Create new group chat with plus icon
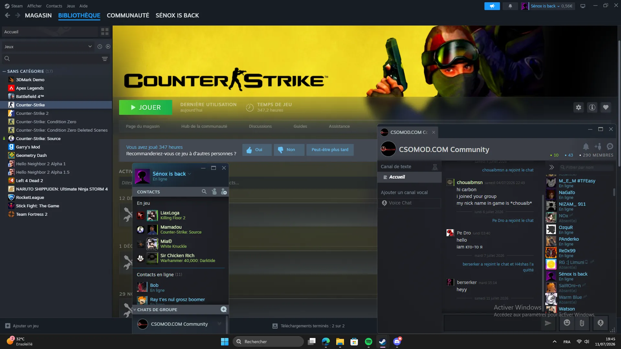 point(223,309)
